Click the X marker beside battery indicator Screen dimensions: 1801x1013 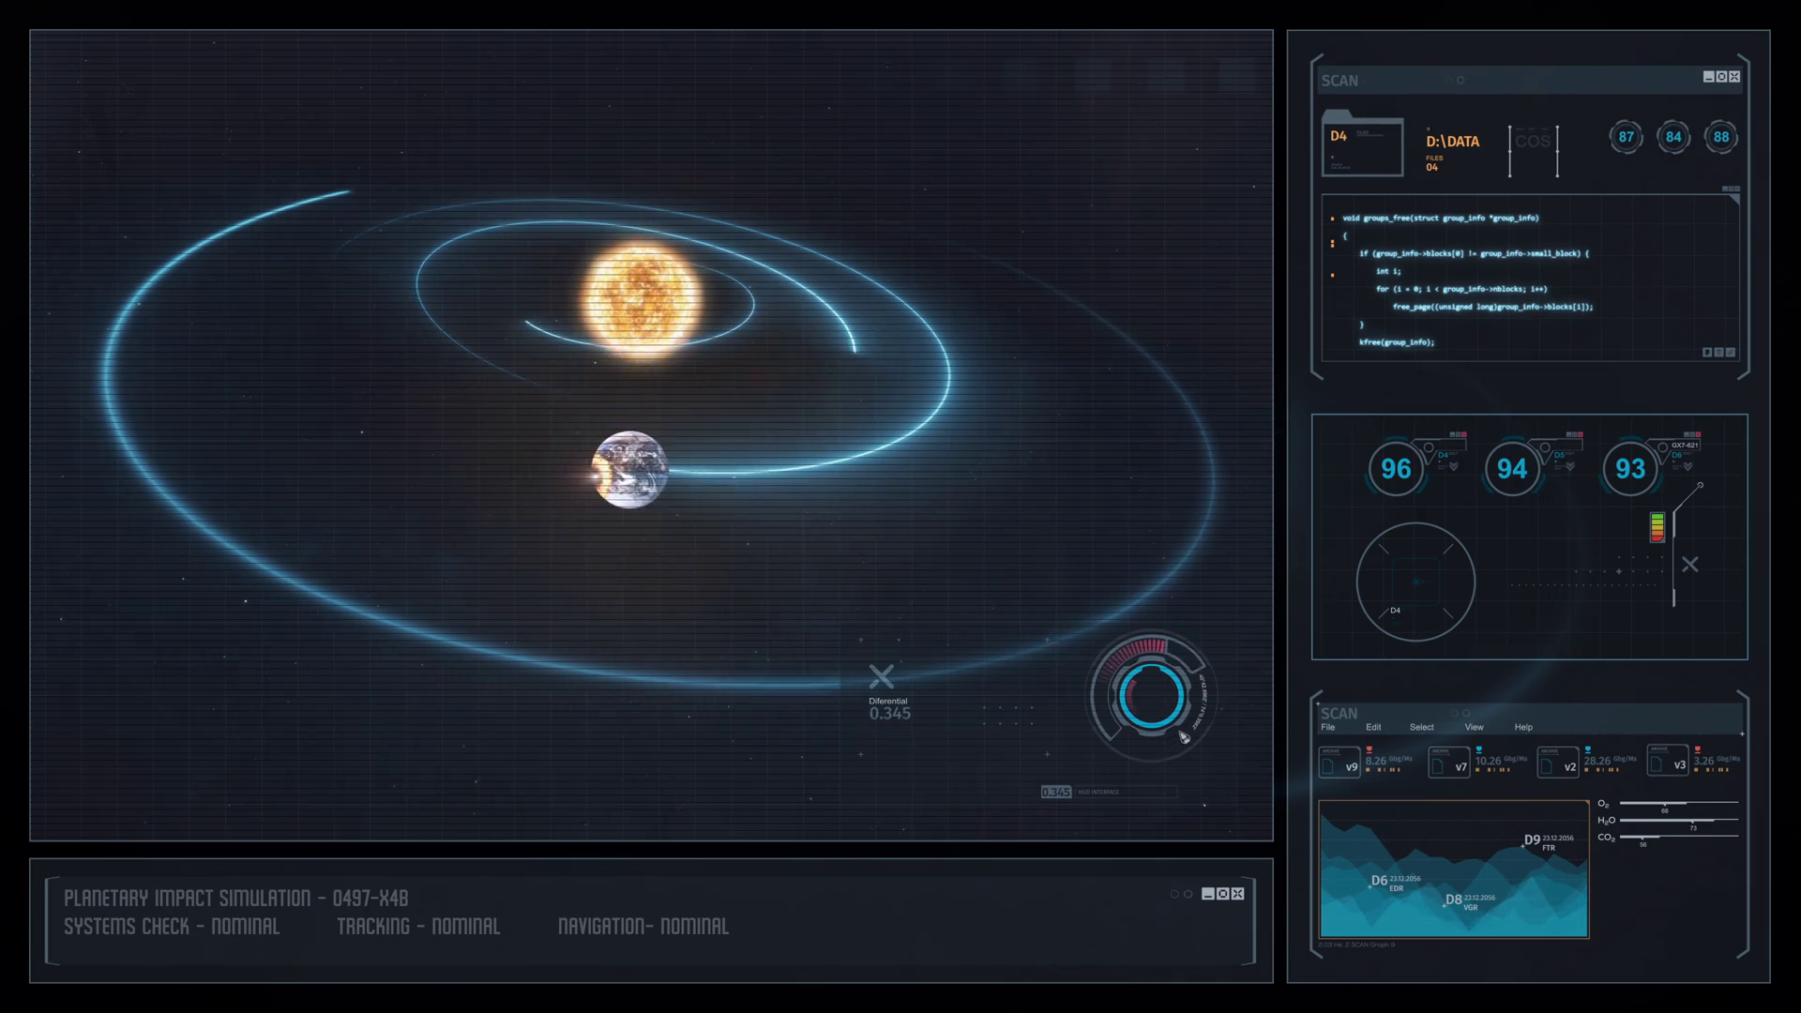(x=1689, y=565)
